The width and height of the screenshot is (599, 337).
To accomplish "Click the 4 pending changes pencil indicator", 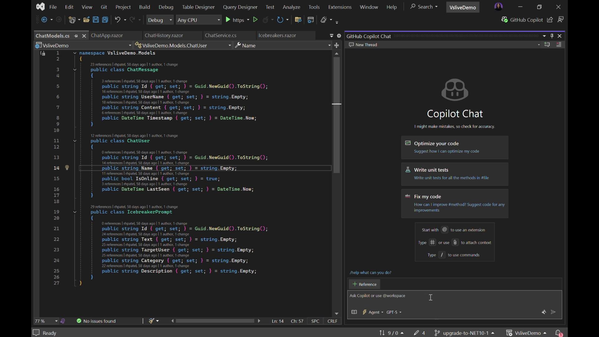I will click(x=420, y=333).
